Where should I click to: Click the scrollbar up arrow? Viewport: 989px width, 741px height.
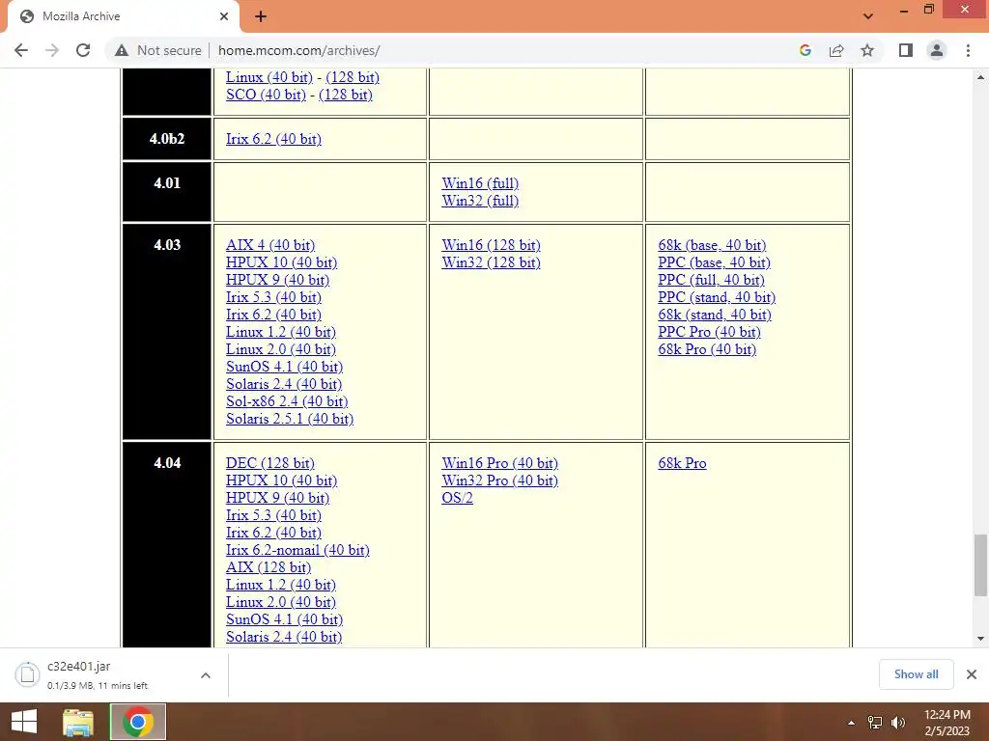tap(980, 77)
